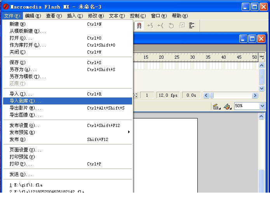The image size is (270, 200).
Task: Click the current frame number field
Action: coord(147,95)
